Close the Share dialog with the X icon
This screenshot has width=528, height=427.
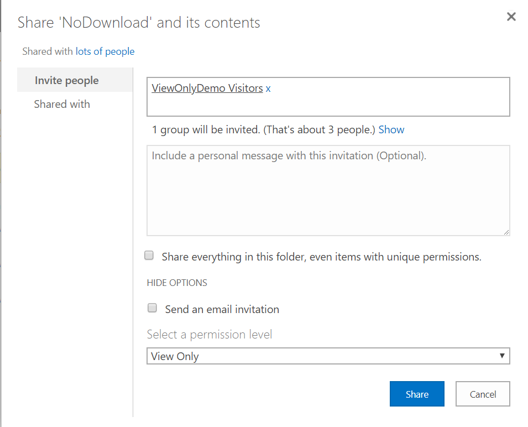(511, 17)
